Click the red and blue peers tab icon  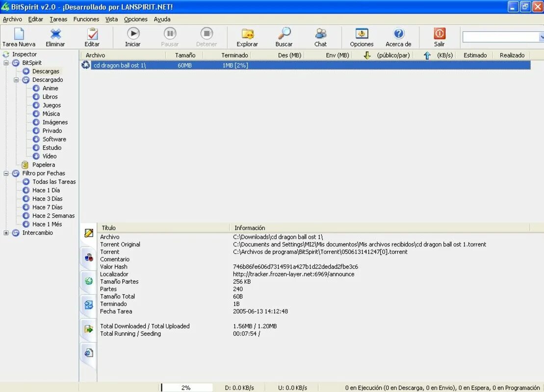tap(88, 257)
